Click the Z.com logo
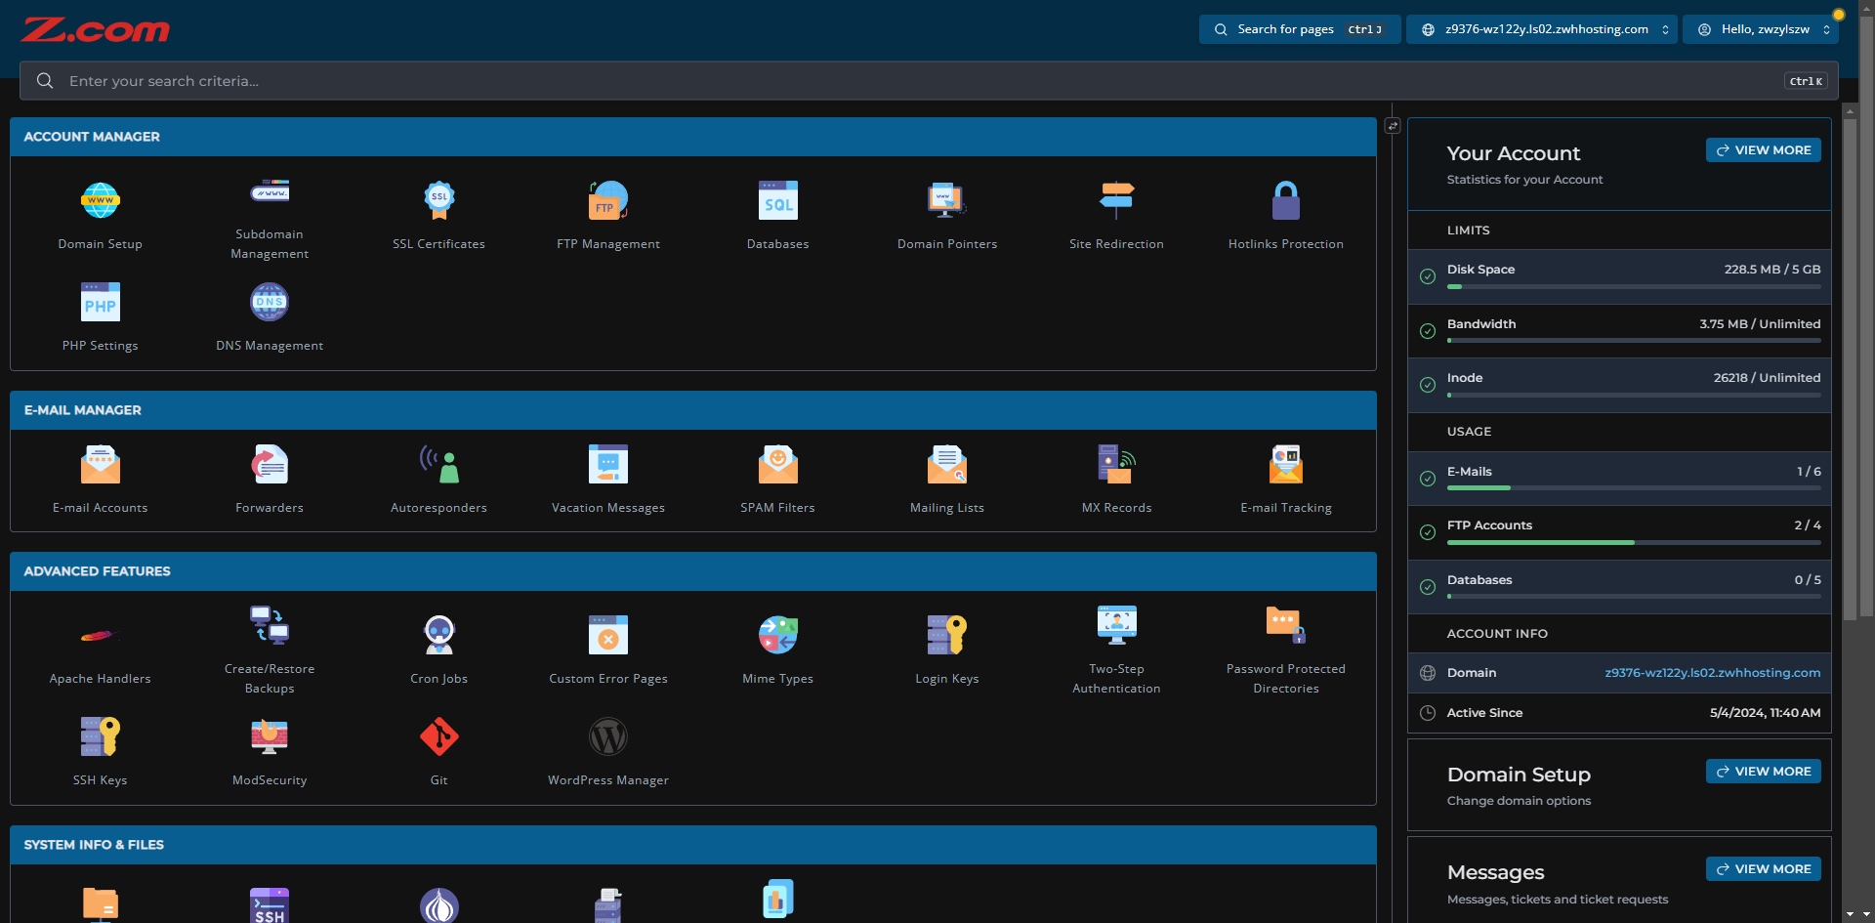This screenshot has height=923, width=1875. pos(96,30)
